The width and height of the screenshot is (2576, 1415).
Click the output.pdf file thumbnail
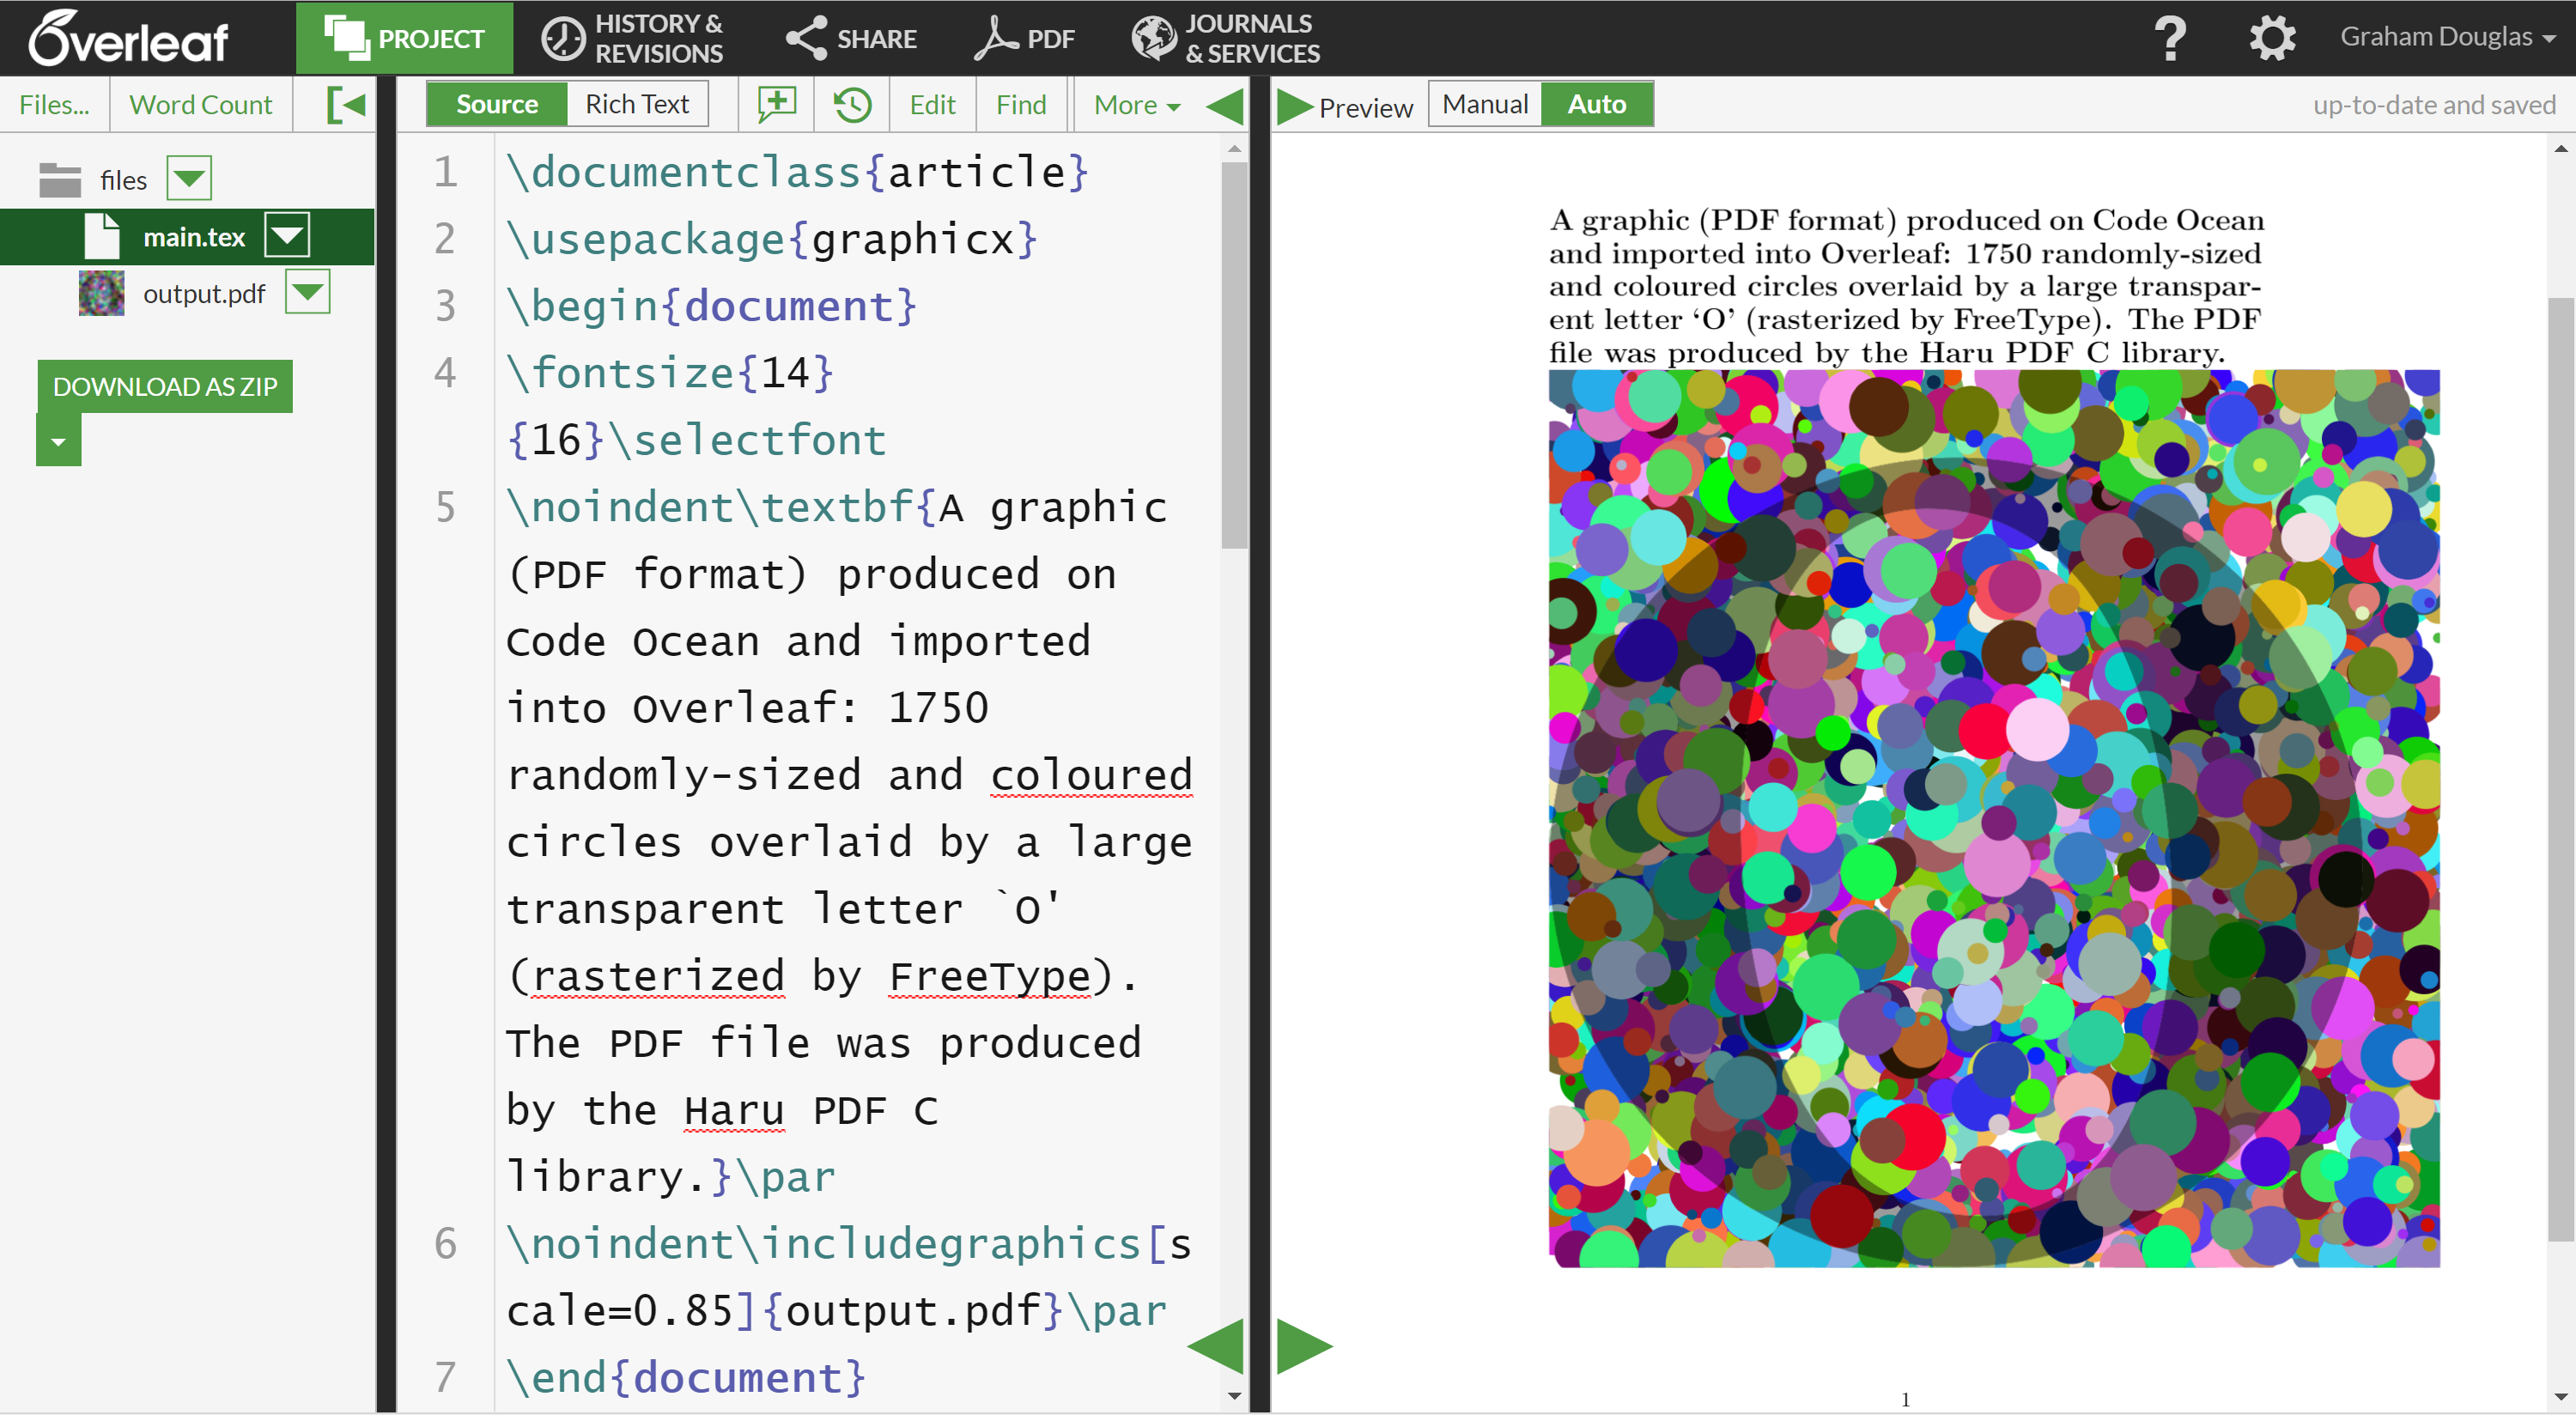pyautogui.click(x=101, y=293)
